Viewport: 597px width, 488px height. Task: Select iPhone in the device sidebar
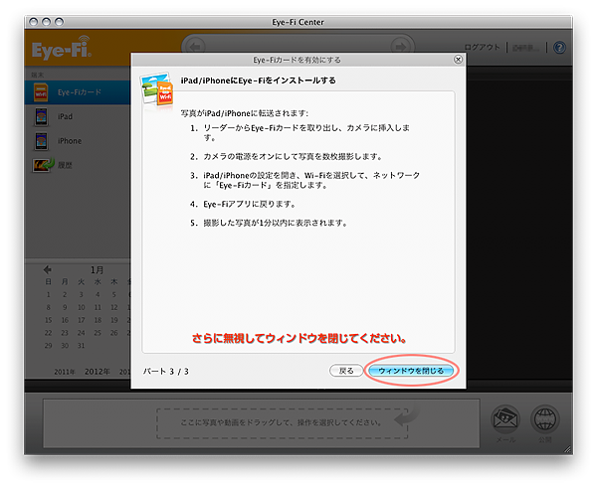[x=78, y=141]
